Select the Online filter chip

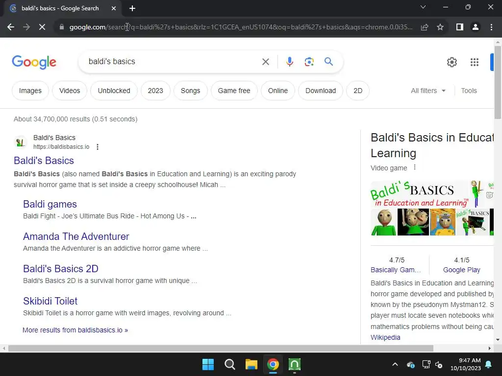coord(278,91)
